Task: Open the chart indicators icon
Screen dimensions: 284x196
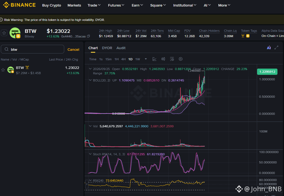Action: pos(172,59)
